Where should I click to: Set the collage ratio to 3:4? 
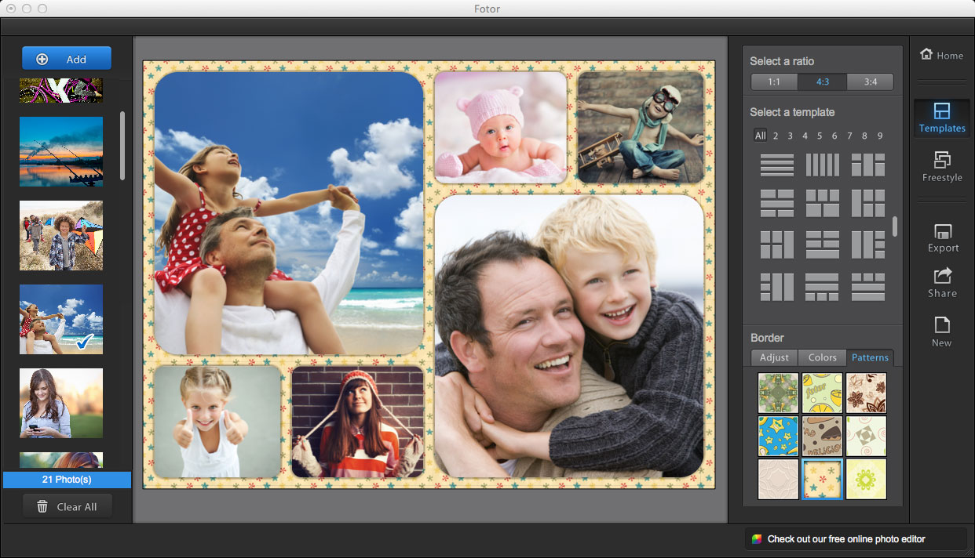click(871, 82)
